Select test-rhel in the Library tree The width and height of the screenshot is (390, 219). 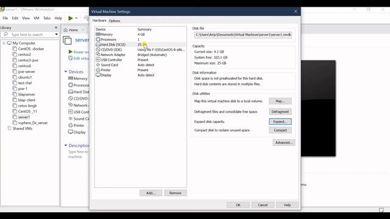pyautogui.click(x=25, y=83)
